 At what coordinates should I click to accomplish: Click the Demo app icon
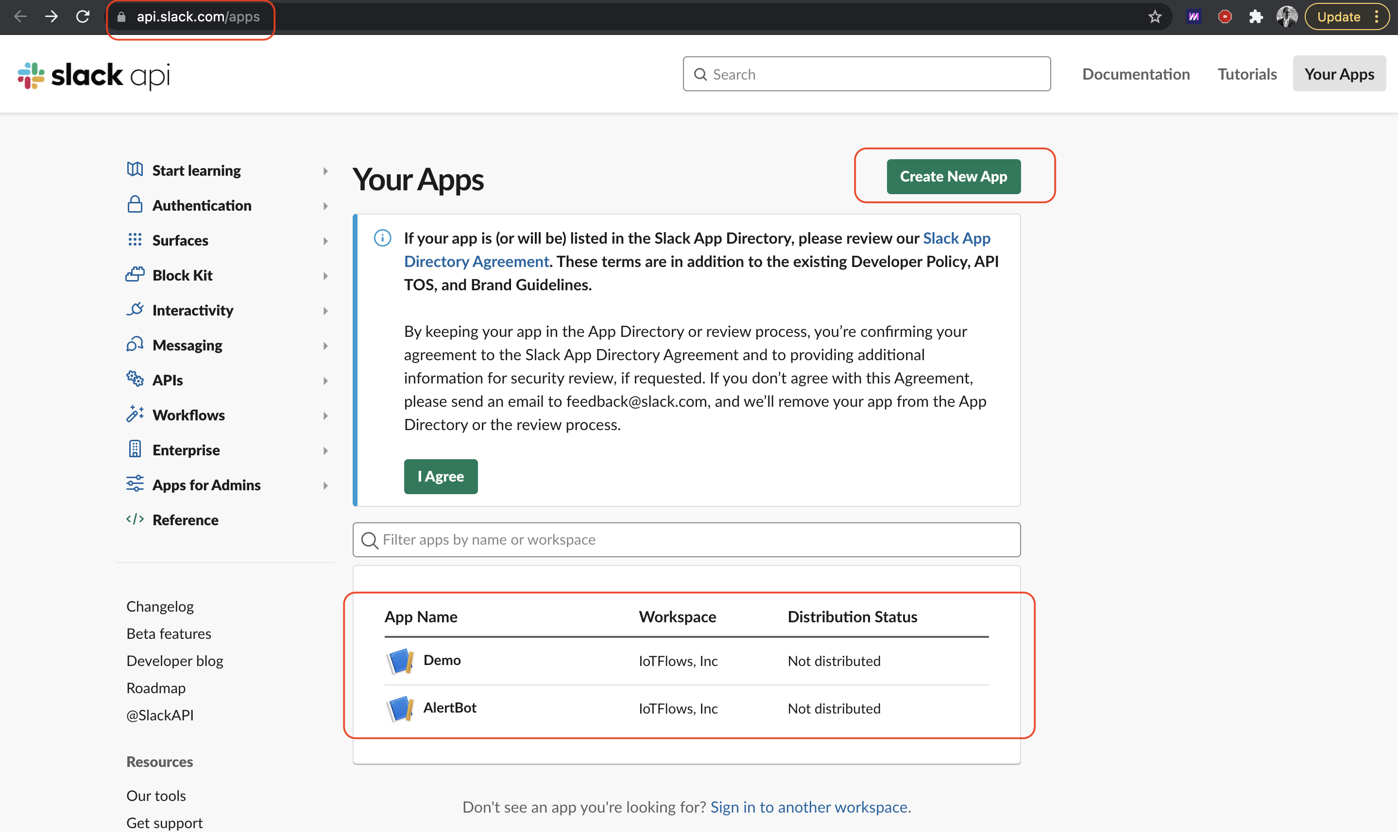coord(400,661)
